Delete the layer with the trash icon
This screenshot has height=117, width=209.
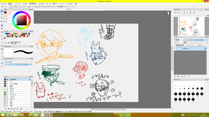pyautogui.click(x=188, y=76)
